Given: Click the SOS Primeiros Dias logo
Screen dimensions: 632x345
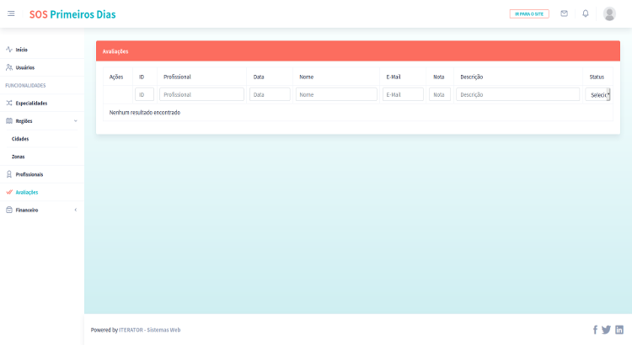Looking at the screenshot, I should [x=72, y=14].
